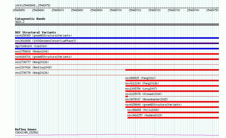
Task: Click ruler position 25469680
Action: (77, 10)
